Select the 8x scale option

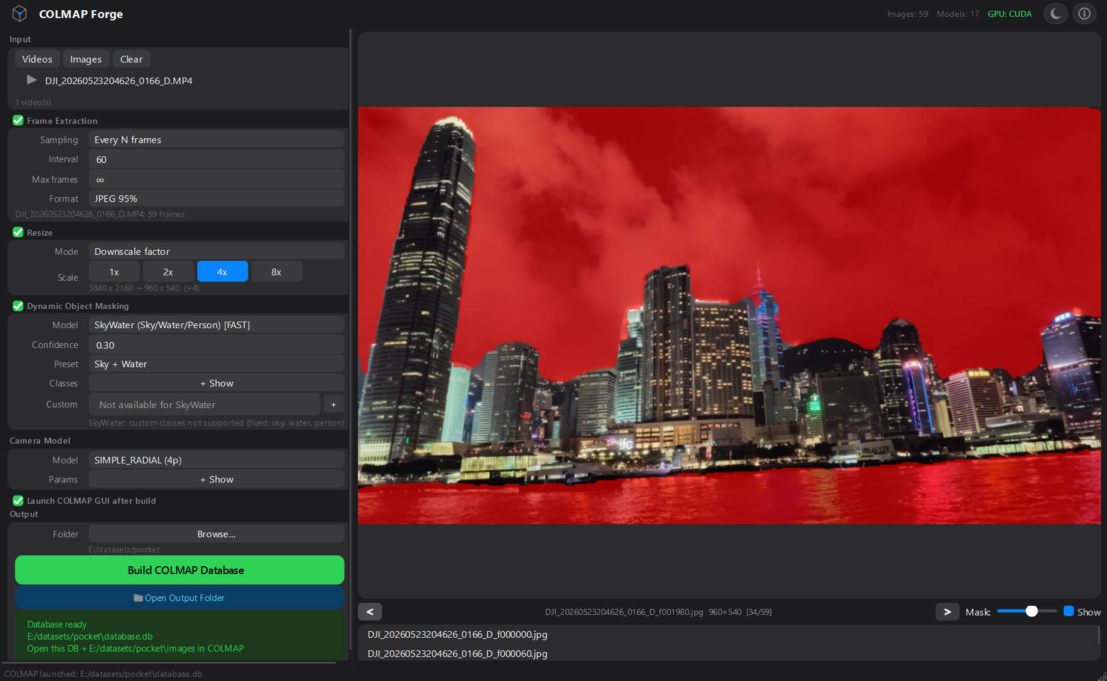[x=277, y=272]
